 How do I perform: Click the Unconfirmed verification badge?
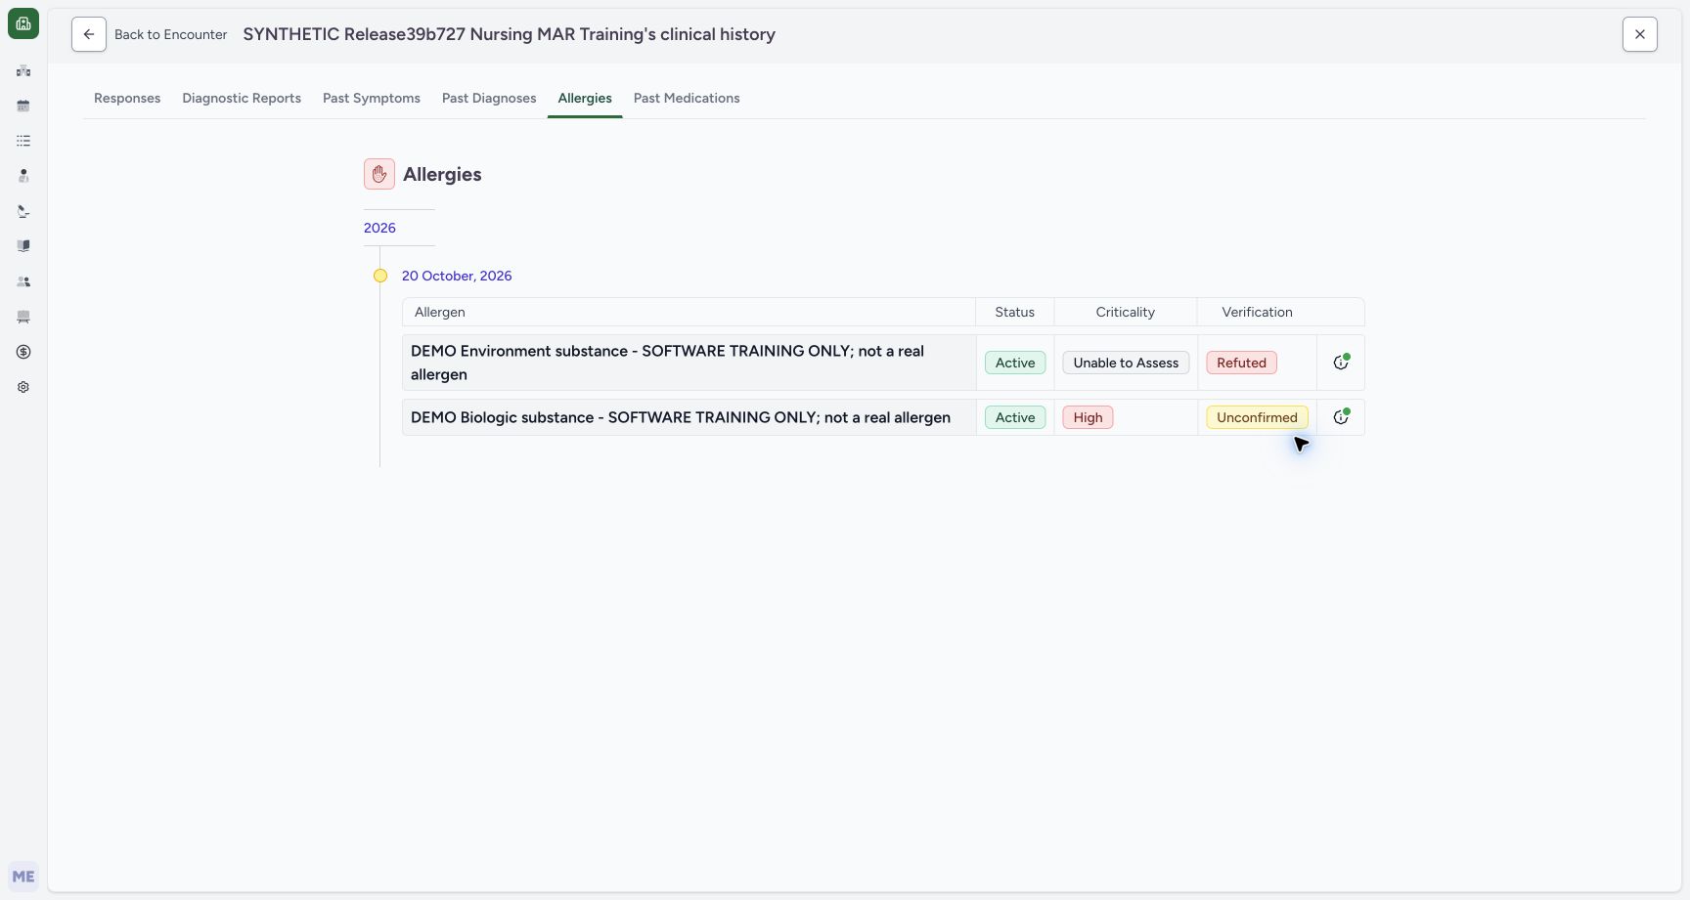[1257, 417]
